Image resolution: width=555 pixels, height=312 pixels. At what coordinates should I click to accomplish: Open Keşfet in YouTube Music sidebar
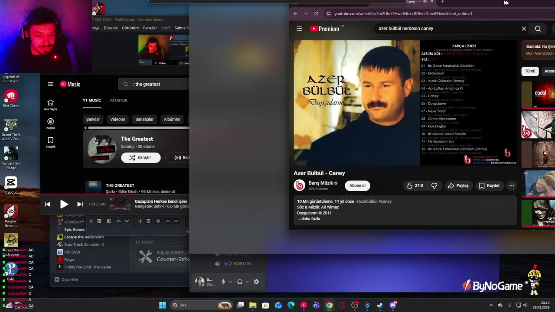[50, 123]
